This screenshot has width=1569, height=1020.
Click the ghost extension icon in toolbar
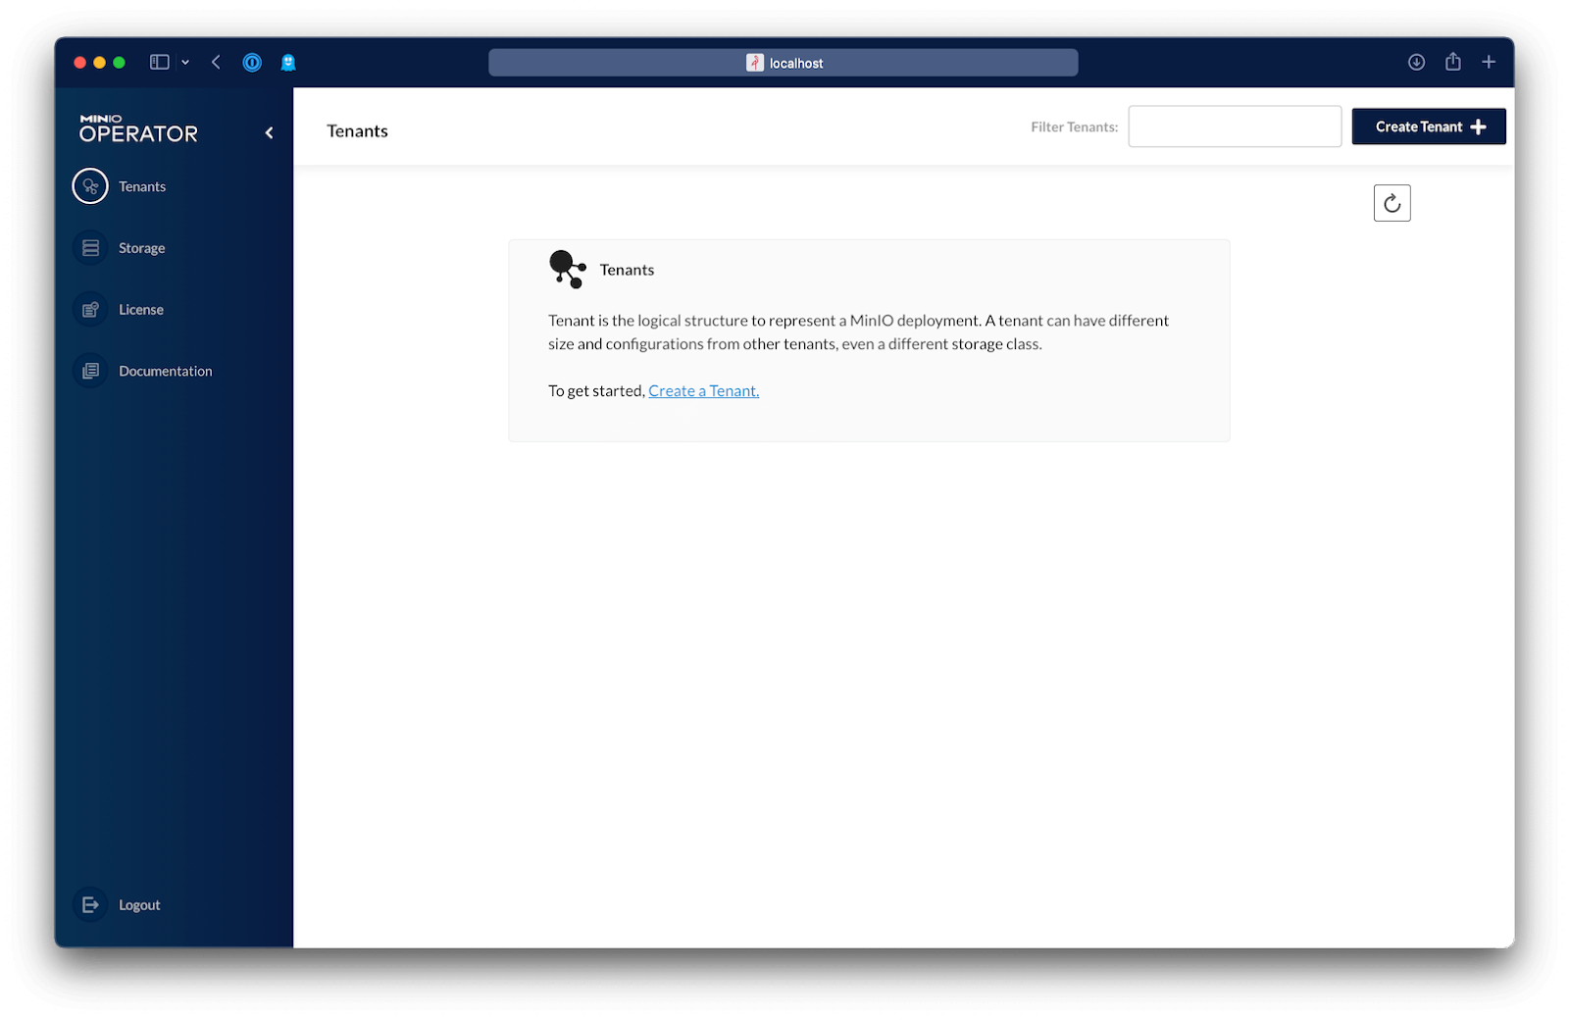pos(288,63)
